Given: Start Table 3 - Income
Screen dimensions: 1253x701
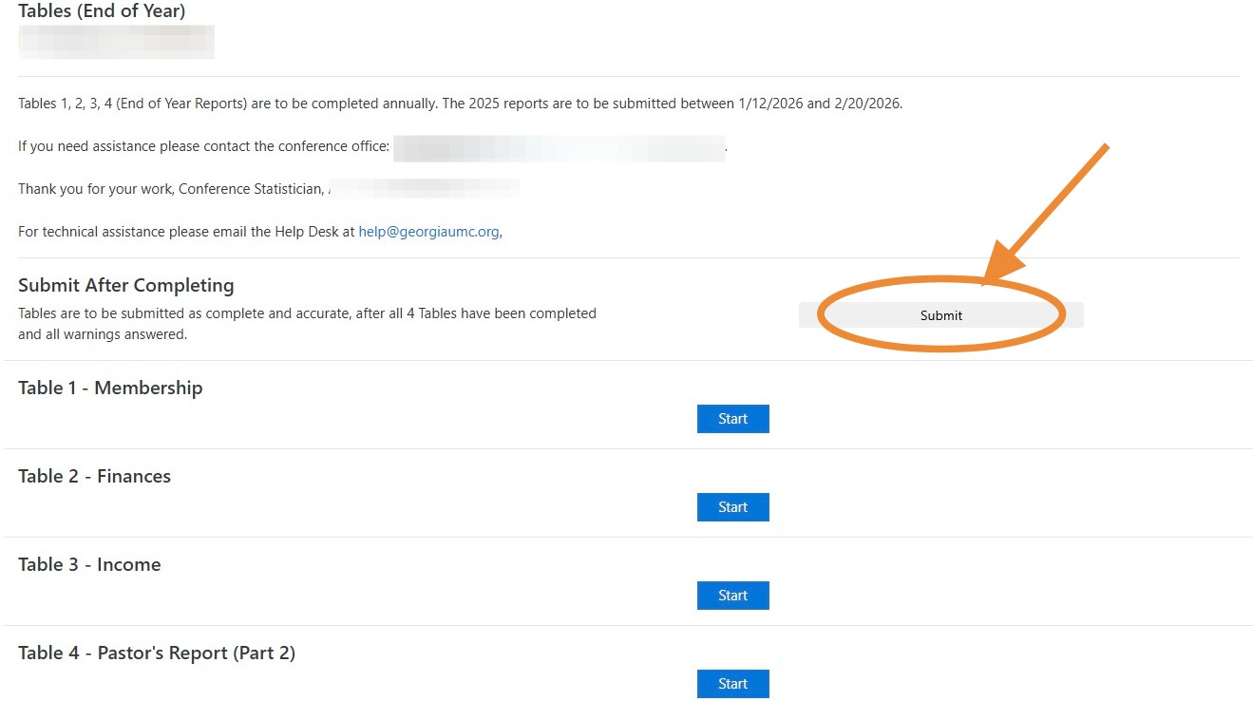Looking at the screenshot, I should [x=732, y=596].
